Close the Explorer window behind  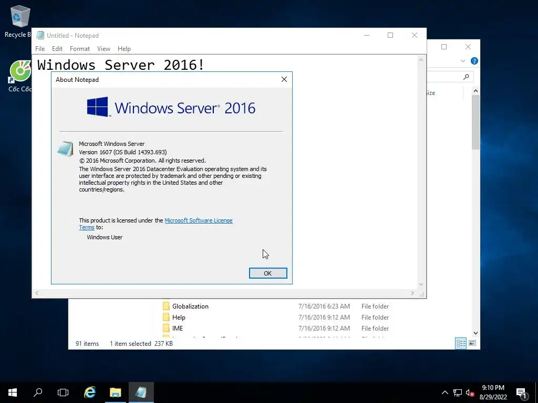point(468,47)
